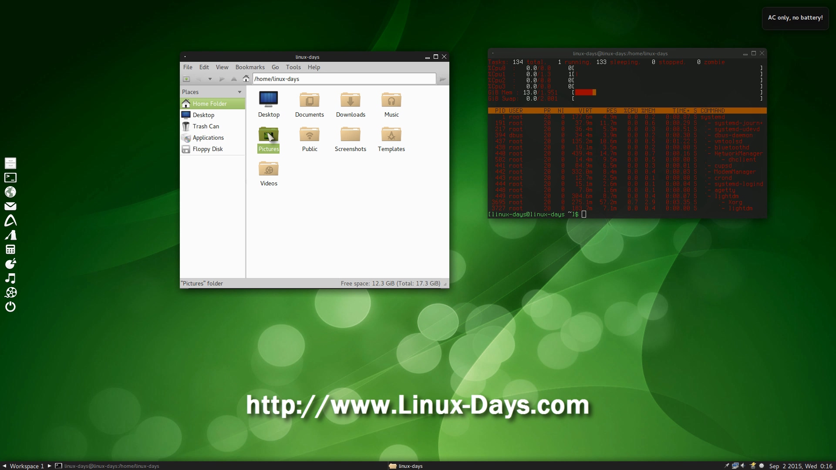Go to parent folder with up arrow
The image size is (836, 470).
[234, 79]
